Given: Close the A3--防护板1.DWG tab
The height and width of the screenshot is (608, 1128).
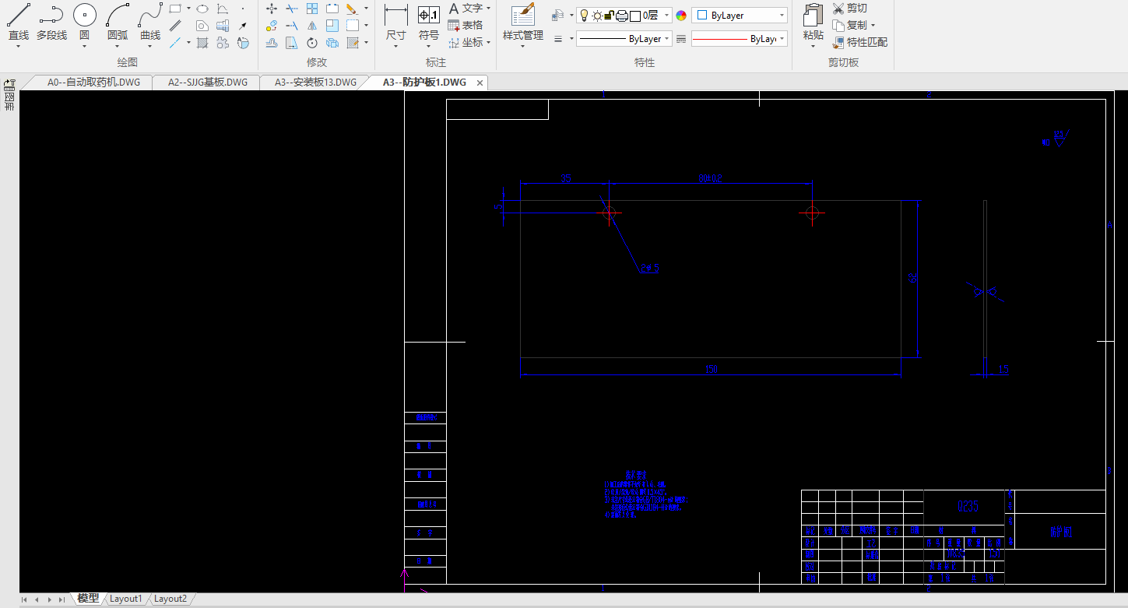Looking at the screenshot, I should 480,83.
